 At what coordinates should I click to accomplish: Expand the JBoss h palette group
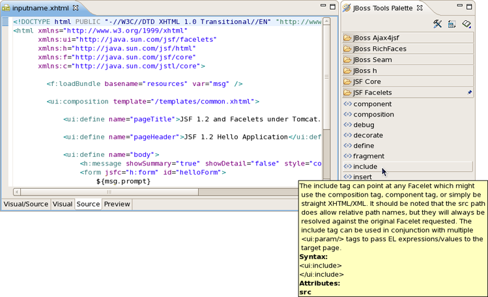[x=408, y=70]
